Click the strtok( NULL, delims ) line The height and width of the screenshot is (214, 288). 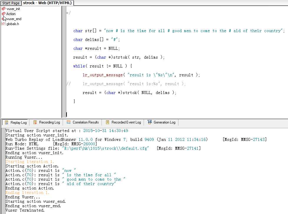tap(129, 93)
